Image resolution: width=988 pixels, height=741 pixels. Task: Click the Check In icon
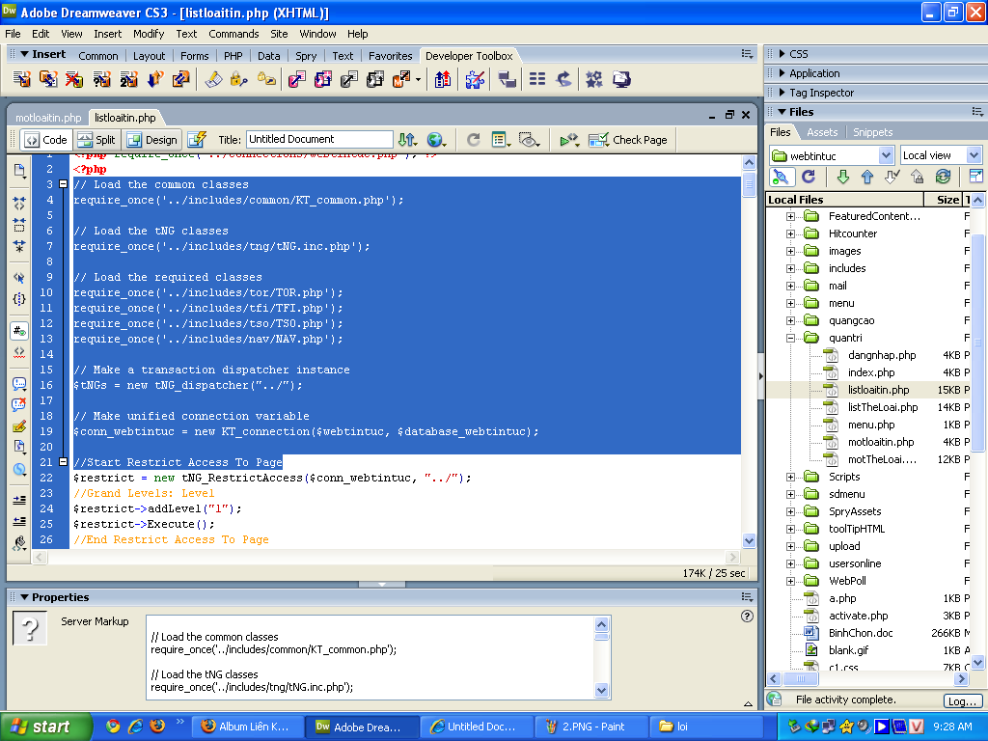[917, 178]
